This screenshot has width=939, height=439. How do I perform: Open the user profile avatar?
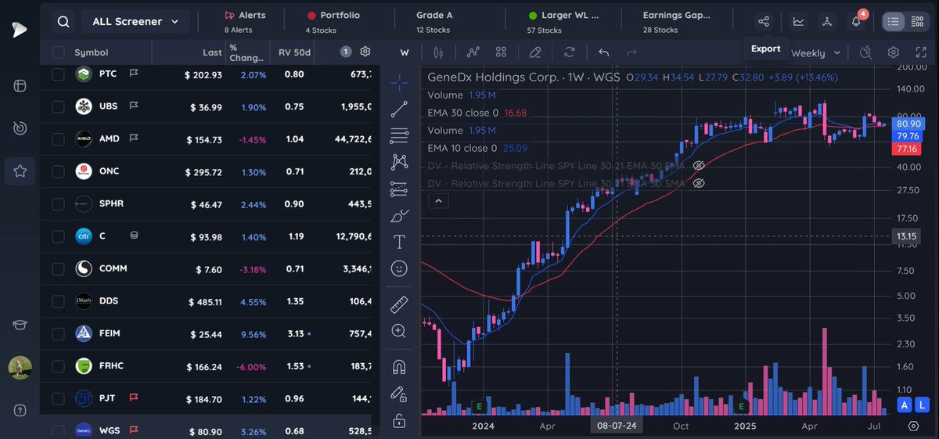pyautogui.click(x=20, y=368)
